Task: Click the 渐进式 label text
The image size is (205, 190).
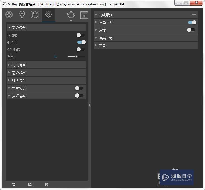Action: click(12, 43)
